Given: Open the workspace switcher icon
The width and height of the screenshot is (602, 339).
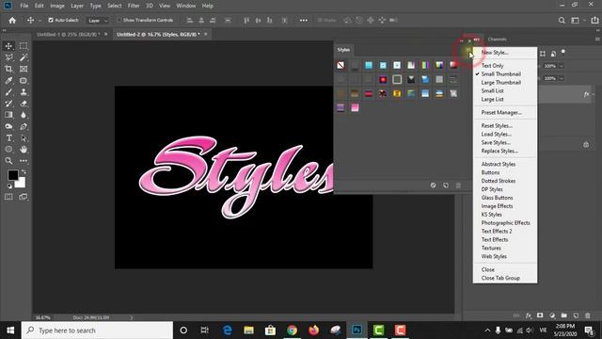Looking at the screenshot, I should tap(575, 21).
